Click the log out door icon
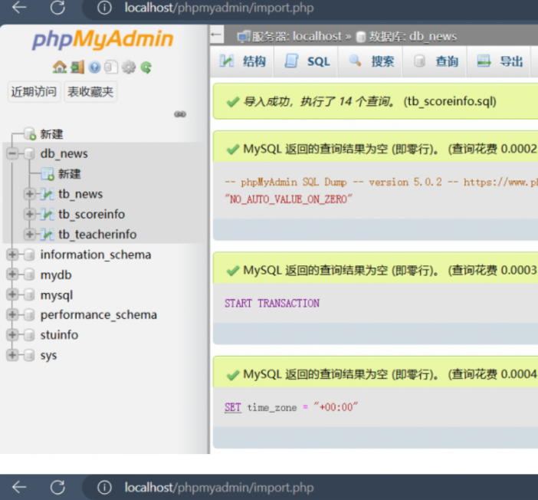This screenshot has height=500, width=538. (77, 67)
